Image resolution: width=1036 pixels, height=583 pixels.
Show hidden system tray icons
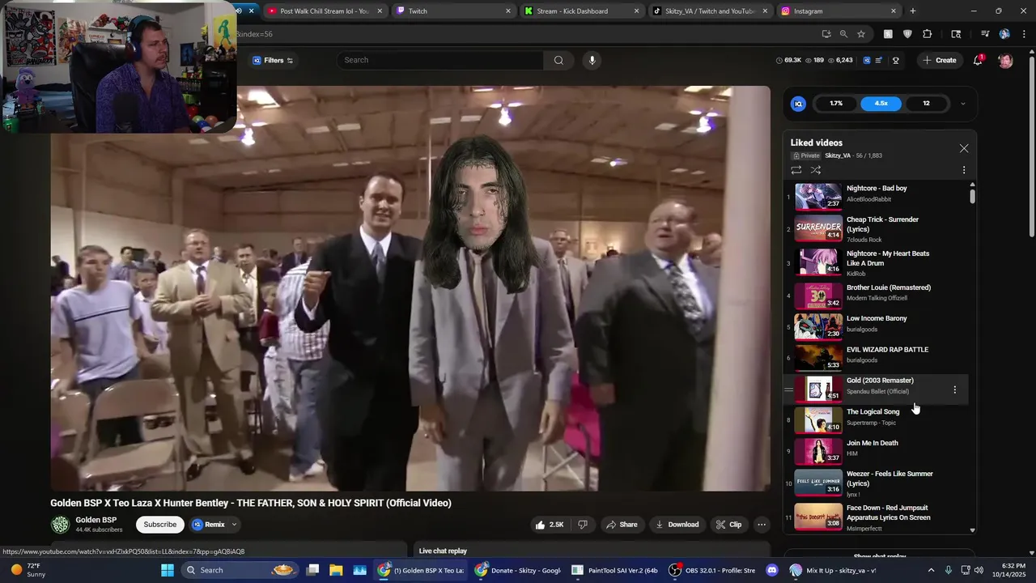(931, 570)
